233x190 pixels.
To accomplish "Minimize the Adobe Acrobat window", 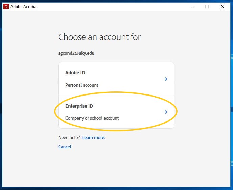I will tap(192, 7).
